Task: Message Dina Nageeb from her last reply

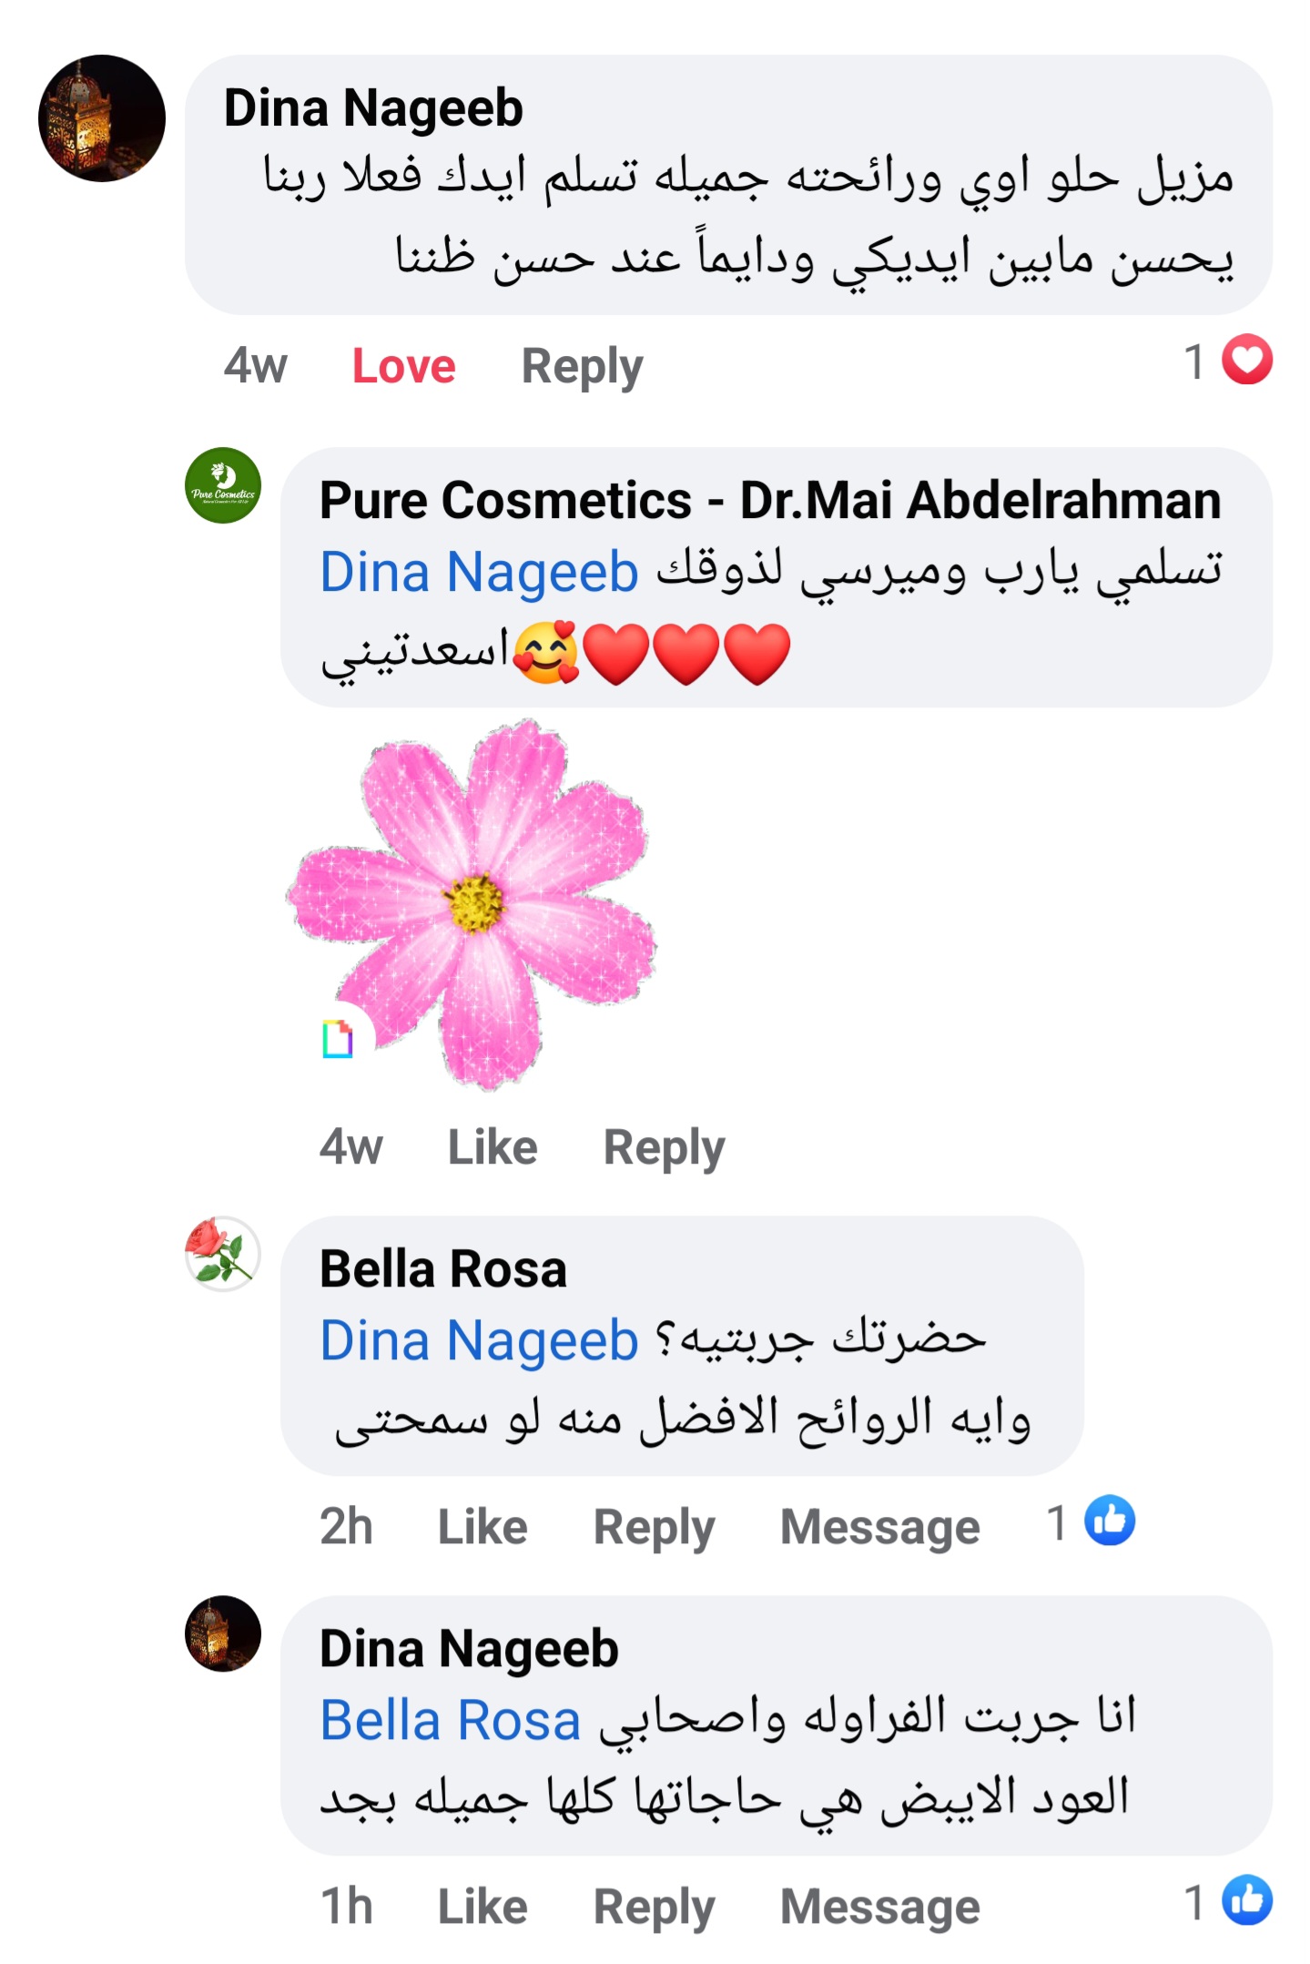Action: tap(879, 1907)
